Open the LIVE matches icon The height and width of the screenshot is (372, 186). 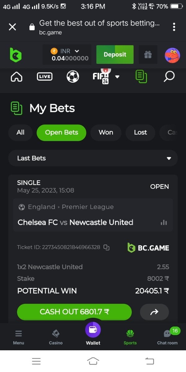pyautogui.click(x=45, y=76)
